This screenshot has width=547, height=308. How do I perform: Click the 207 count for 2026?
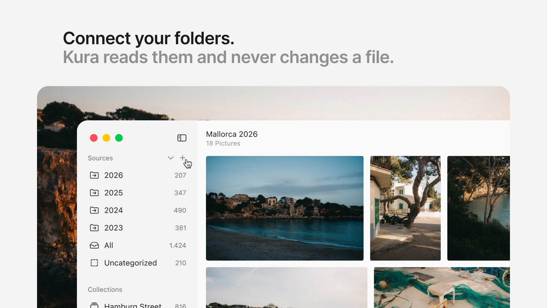180,175
